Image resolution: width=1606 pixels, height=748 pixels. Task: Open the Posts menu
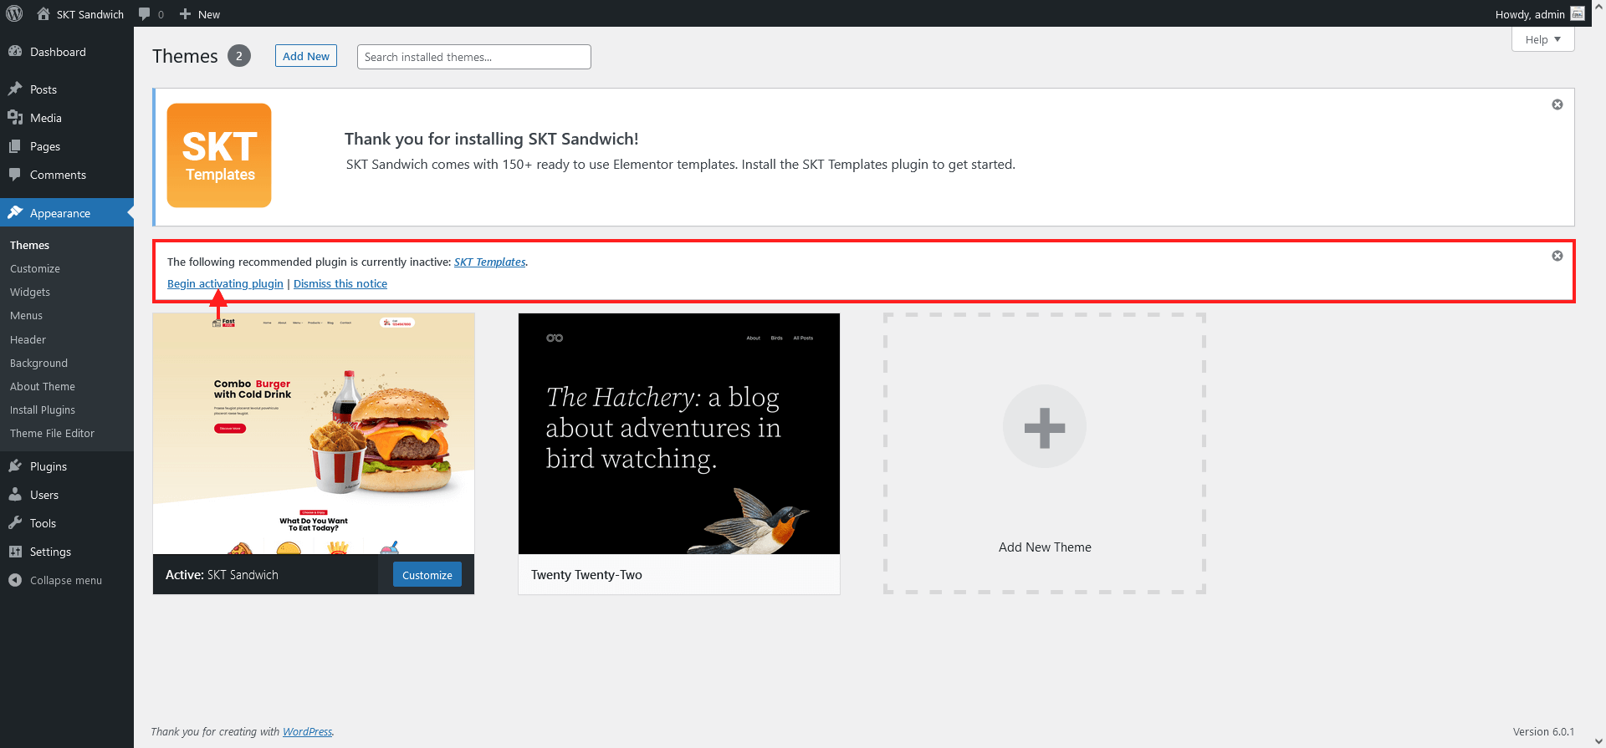[67, 89]
